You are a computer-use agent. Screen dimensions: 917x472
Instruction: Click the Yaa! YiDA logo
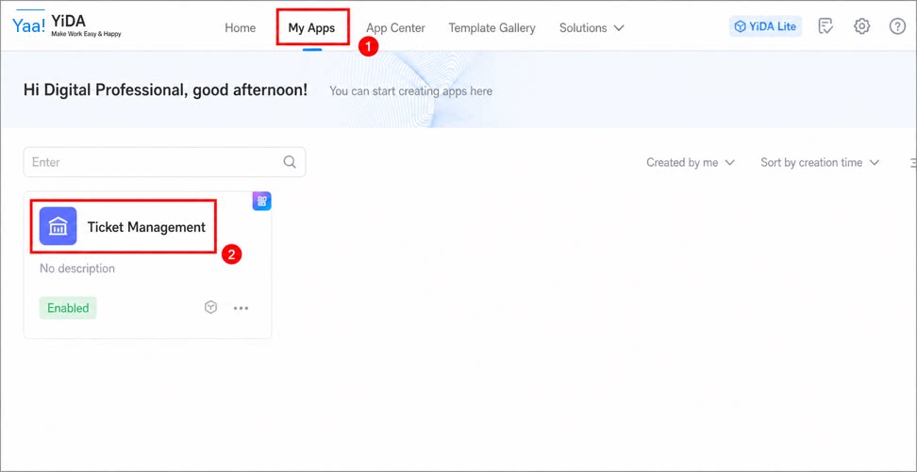click(66, 24)
